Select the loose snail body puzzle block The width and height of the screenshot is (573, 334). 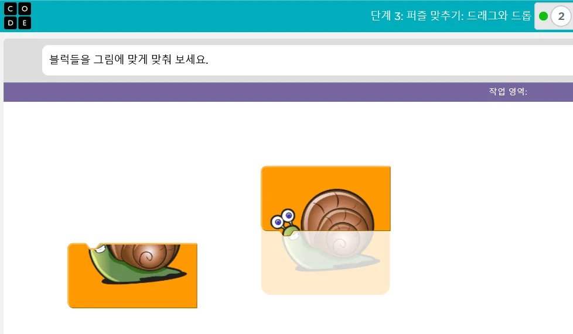coord(132,276)
